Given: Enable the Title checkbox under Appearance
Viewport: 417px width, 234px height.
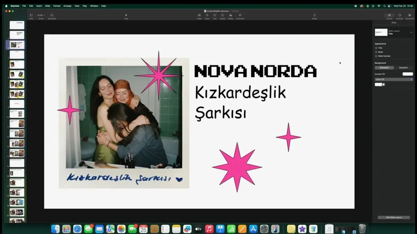Looking at the screenshot, I should pyautogui.click(x=376, y=48).
